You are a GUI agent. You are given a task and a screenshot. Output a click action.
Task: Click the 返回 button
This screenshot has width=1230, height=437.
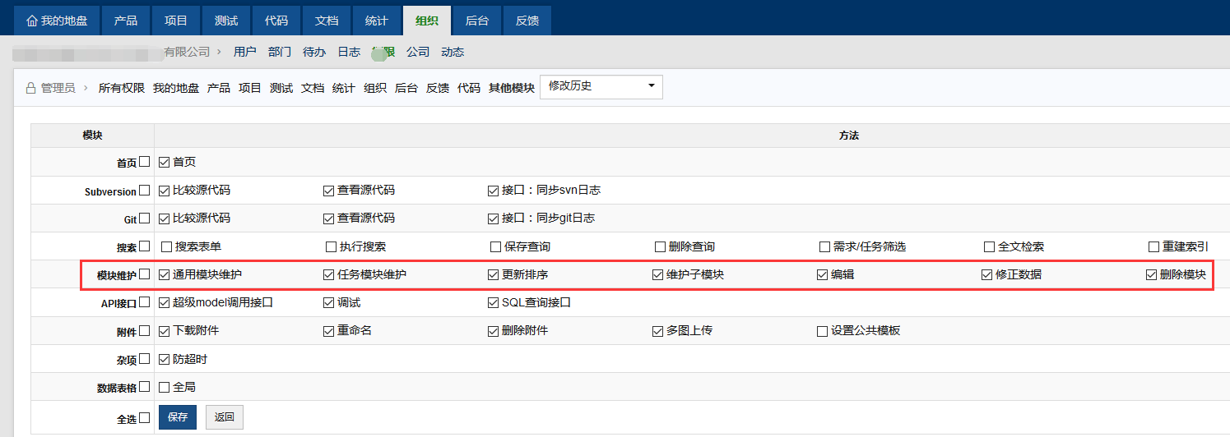[x=225, y=417]
